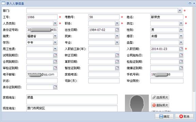
Task: Confirm with the 确定 button
Action: (x=164, y=116)
